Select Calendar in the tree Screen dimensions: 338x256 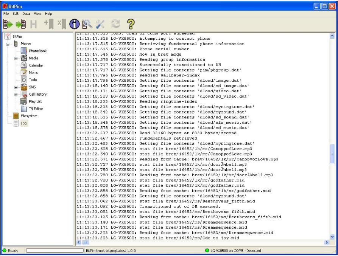point(36,65)
